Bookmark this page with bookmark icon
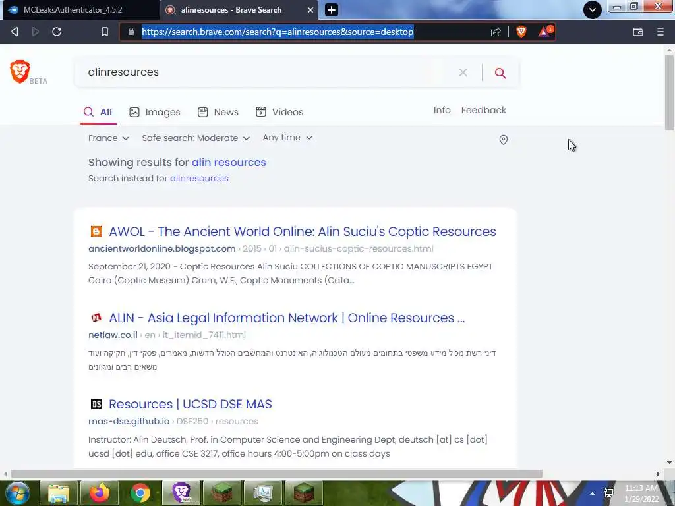Image resolution: width=675 pixels, height=506 pixels. point(105,32)
